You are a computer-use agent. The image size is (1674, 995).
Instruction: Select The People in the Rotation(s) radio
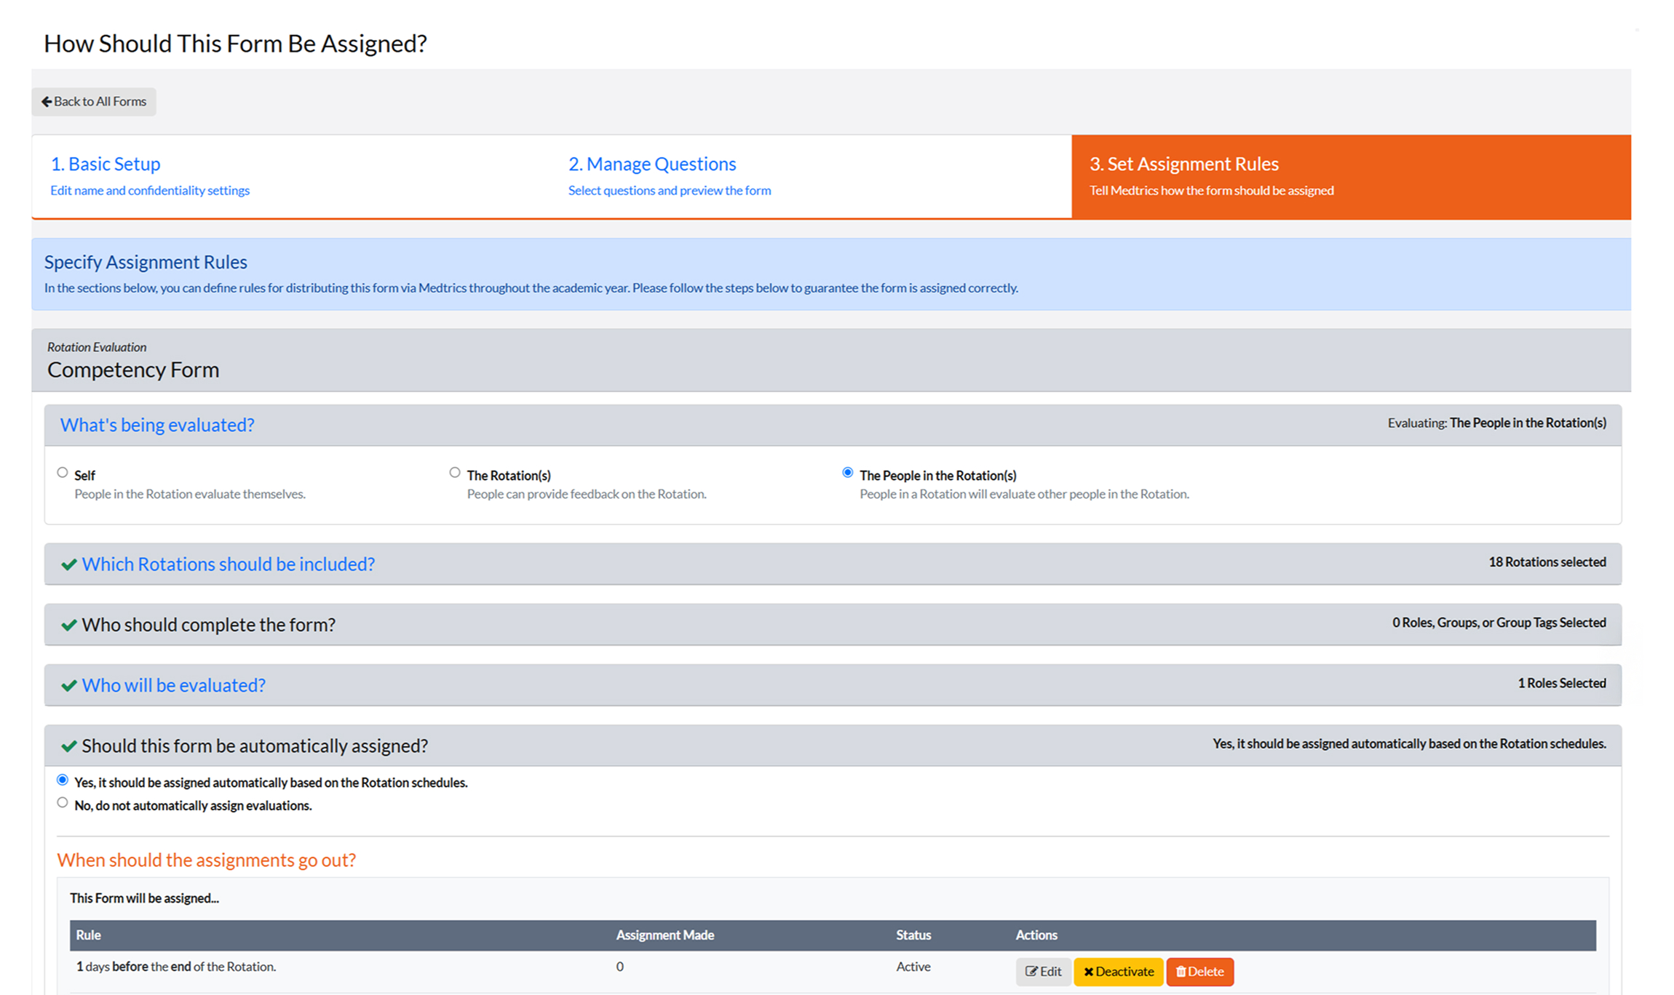pos(847,473)
